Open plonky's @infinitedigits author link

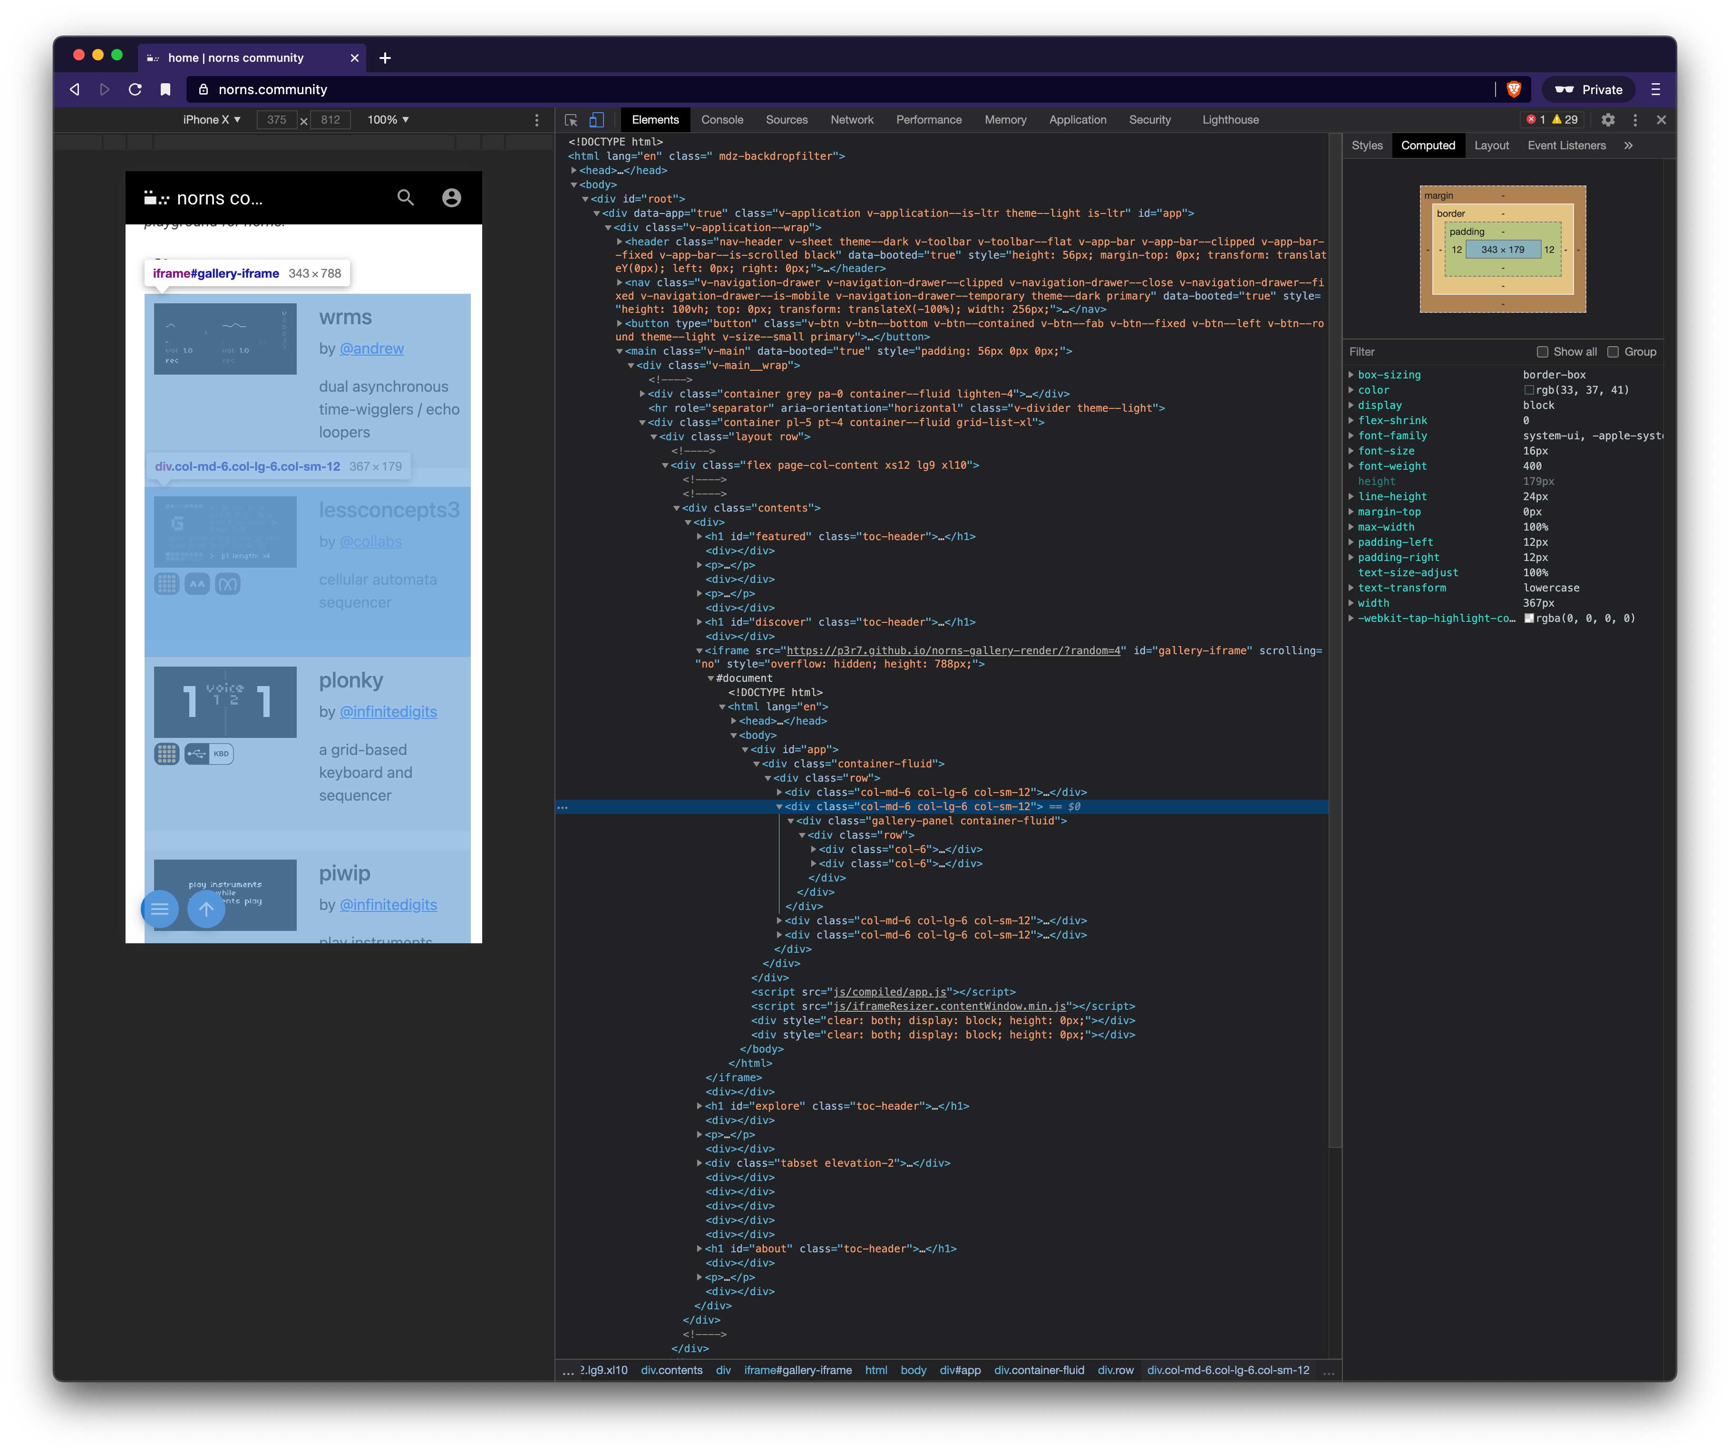pos(388,712)
